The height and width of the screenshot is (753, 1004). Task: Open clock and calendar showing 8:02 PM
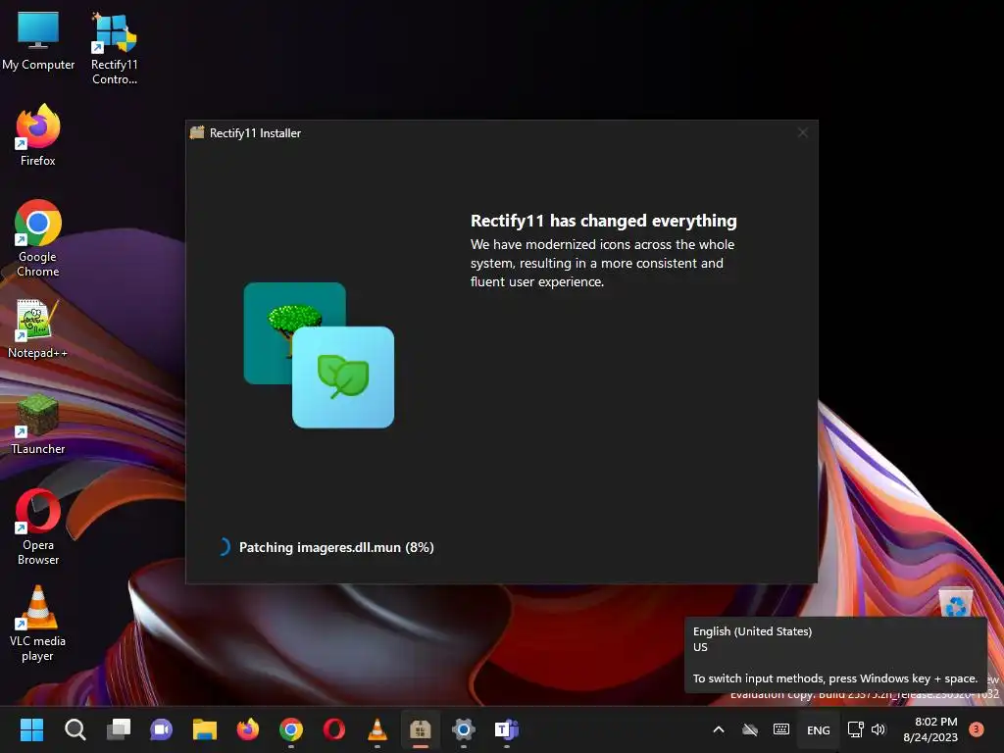931,729
